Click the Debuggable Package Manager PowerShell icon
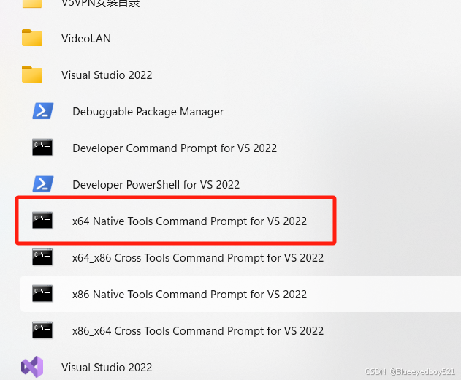Screen dimensions: 461x380 43,111
